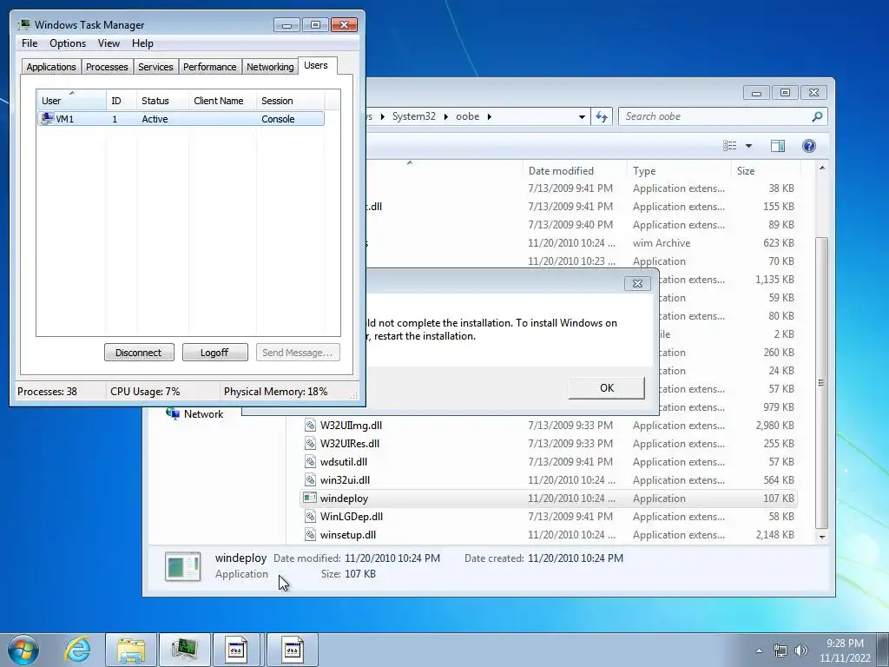Sort files by Size column
The width and height of the screenshot is (889, 667).
pos(766,171)
